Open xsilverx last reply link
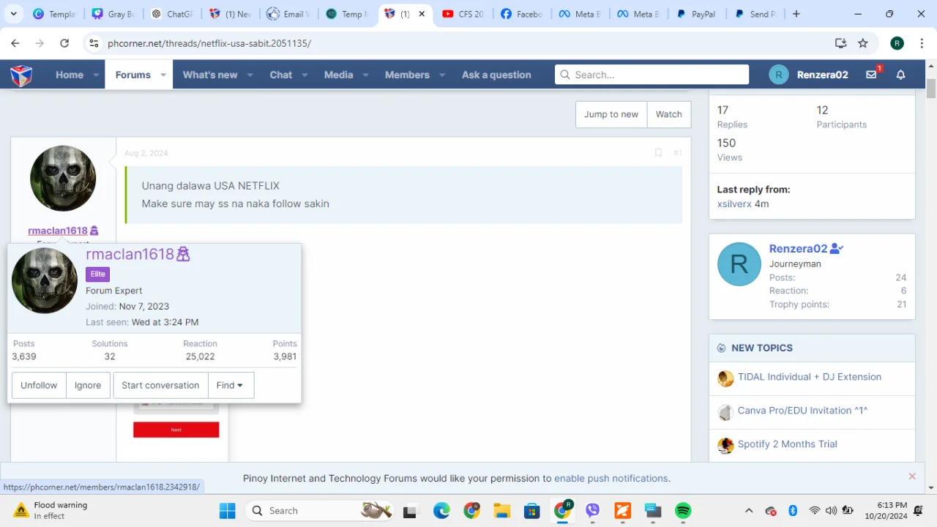The height and width of the screenshot is (527, 937). 734,203
